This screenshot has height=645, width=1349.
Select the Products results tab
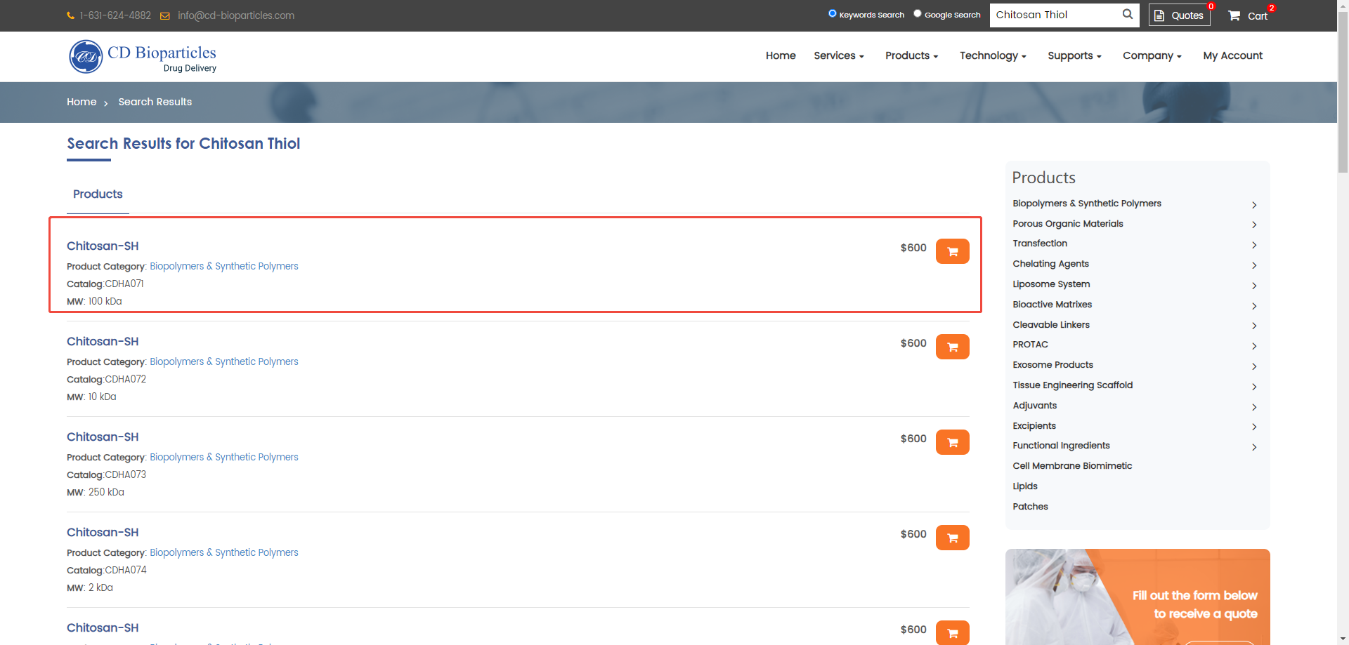pyautogui.click(x=98, y=194)
